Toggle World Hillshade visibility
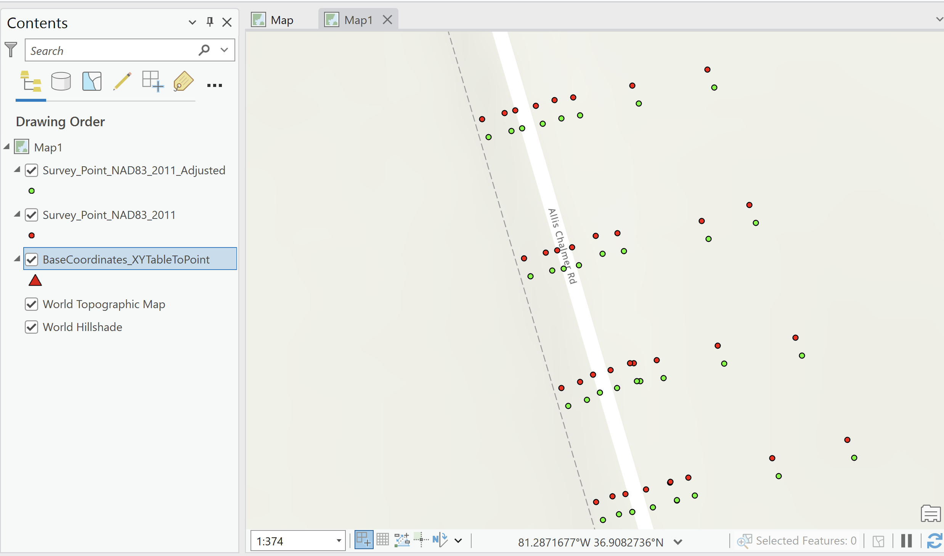 [x=32, y=327]
